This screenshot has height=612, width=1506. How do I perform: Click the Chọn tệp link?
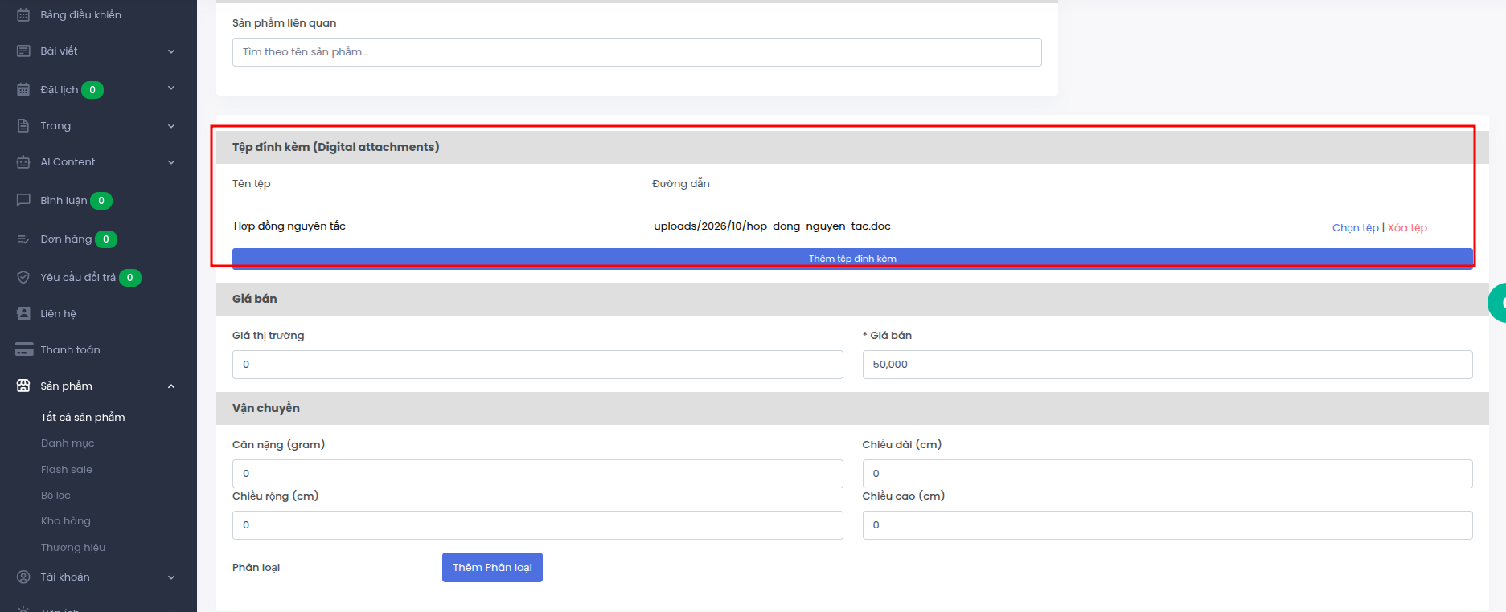pos(1355,228)
